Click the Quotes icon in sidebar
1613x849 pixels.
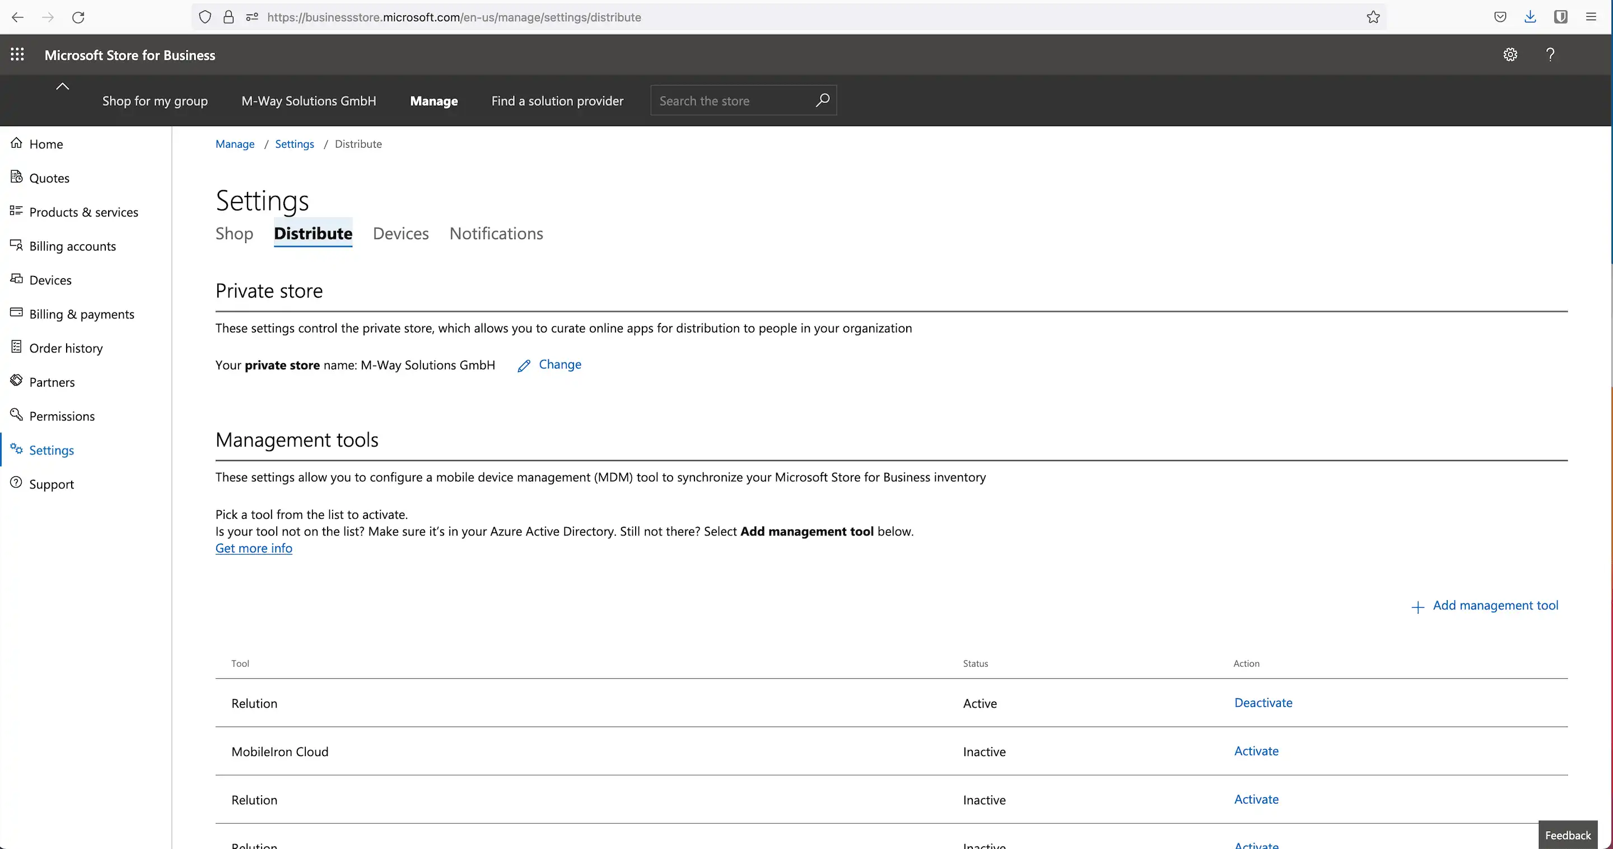coord(16,176)
